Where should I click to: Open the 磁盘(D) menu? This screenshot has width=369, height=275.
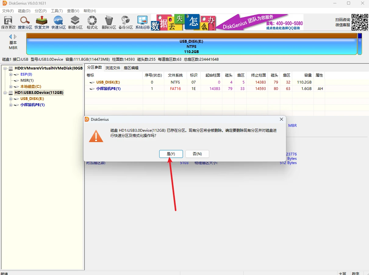(24, 11)
